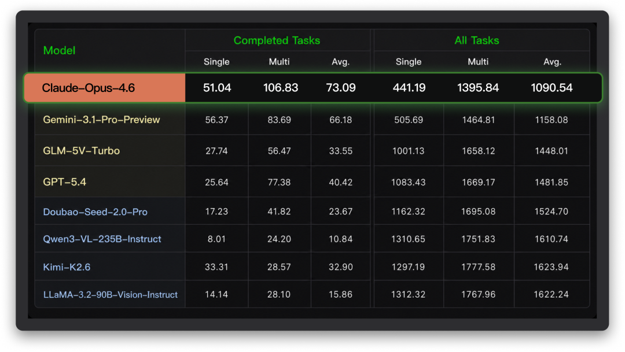Click the value 1751.83 in Qwen3 row
The image size is (625, 352).
[479, 239]
